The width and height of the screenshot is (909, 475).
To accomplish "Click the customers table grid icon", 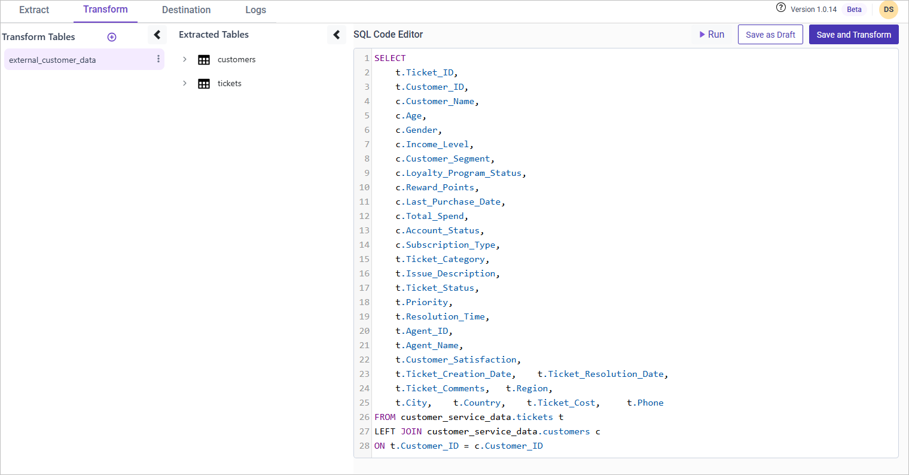I will [x=204, y=60].
